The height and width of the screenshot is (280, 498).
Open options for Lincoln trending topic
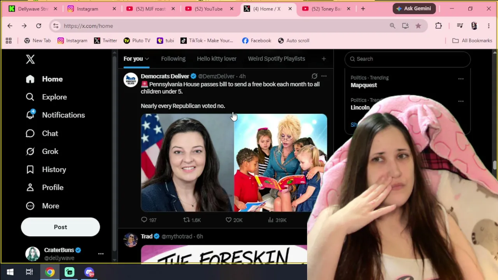[461, 101]
